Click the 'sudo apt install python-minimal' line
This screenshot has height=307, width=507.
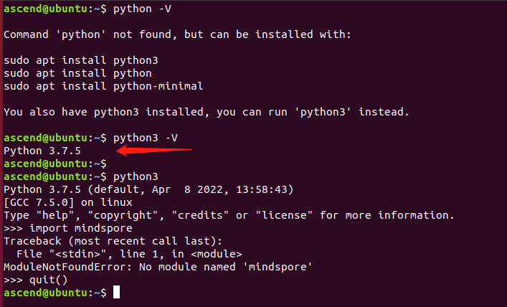(103, 86)
